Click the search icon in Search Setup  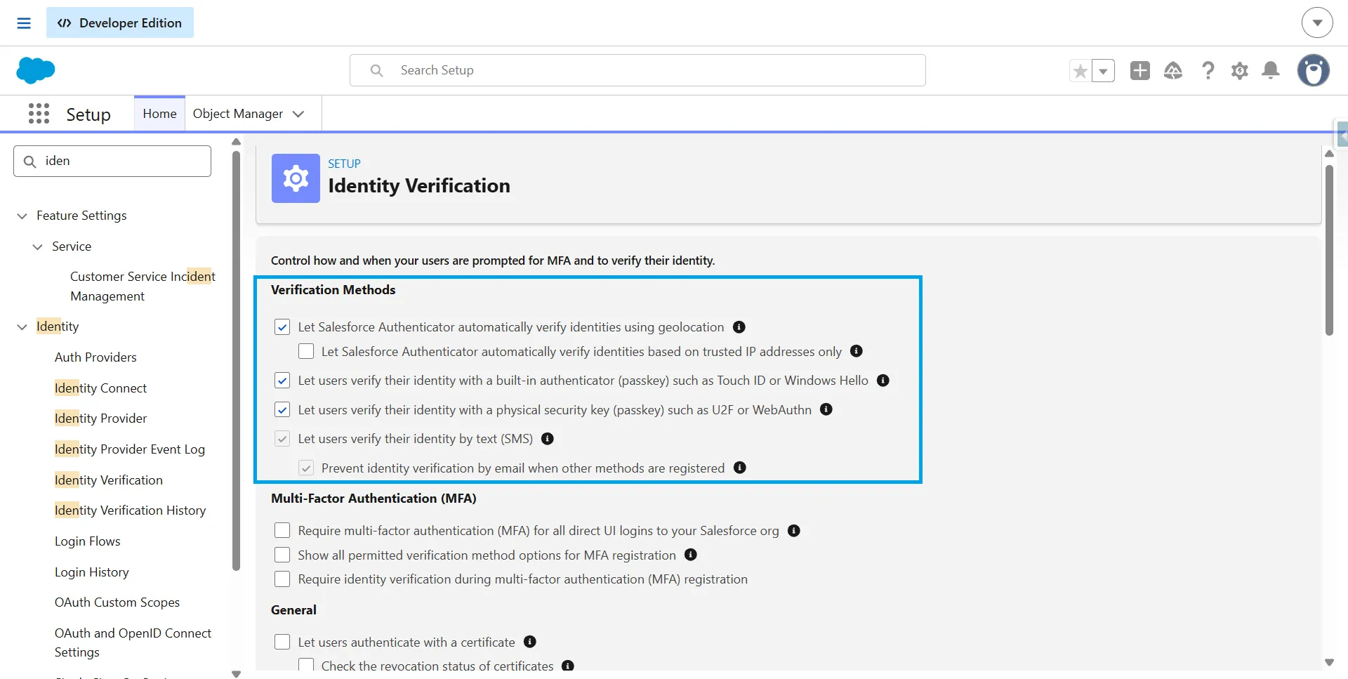377,70
